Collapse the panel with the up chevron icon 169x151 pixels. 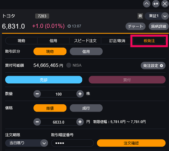coord(146,4)
